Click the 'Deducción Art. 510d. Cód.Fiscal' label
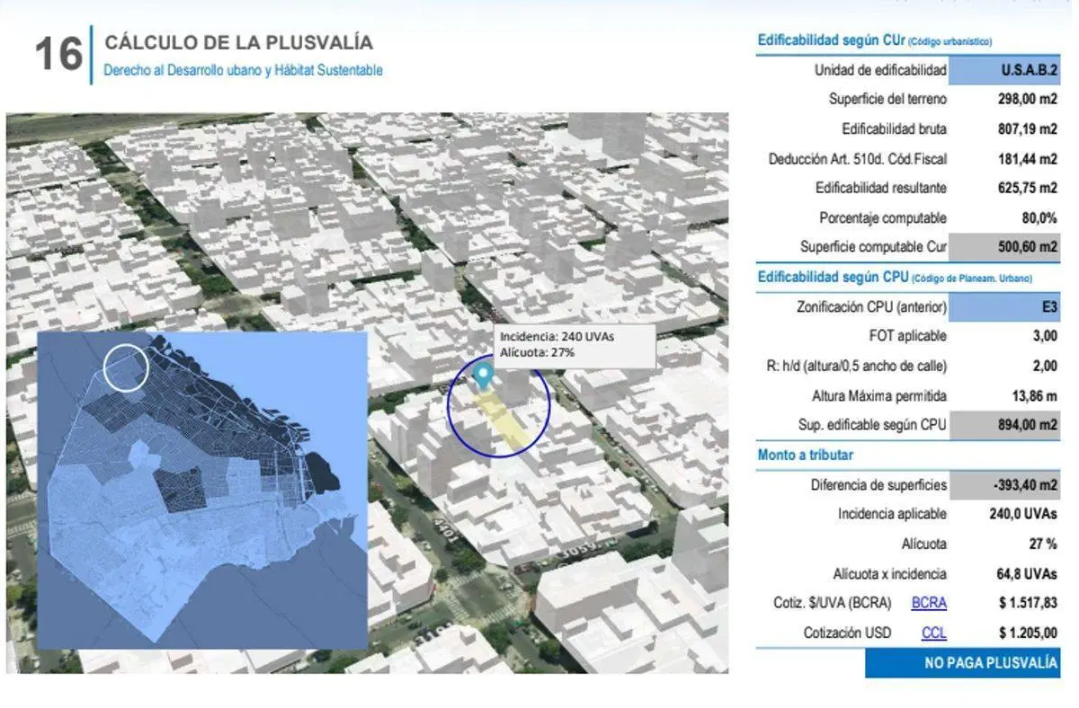Viewport: 1079px width, 708px height. tap(858, 159)
